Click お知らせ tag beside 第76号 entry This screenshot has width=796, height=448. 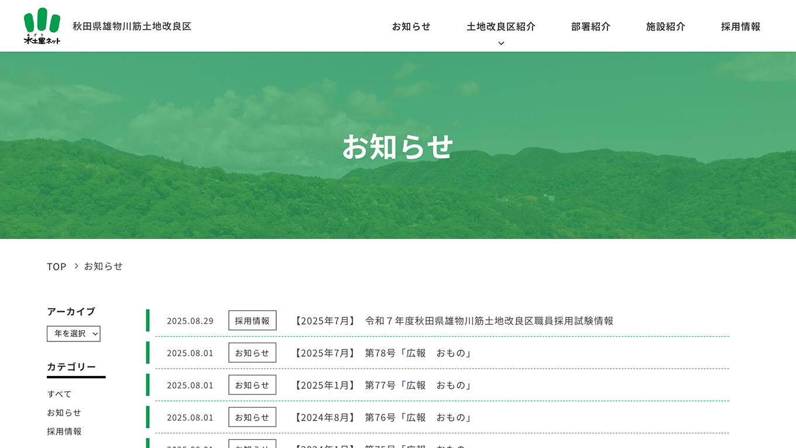click(252, 418)
